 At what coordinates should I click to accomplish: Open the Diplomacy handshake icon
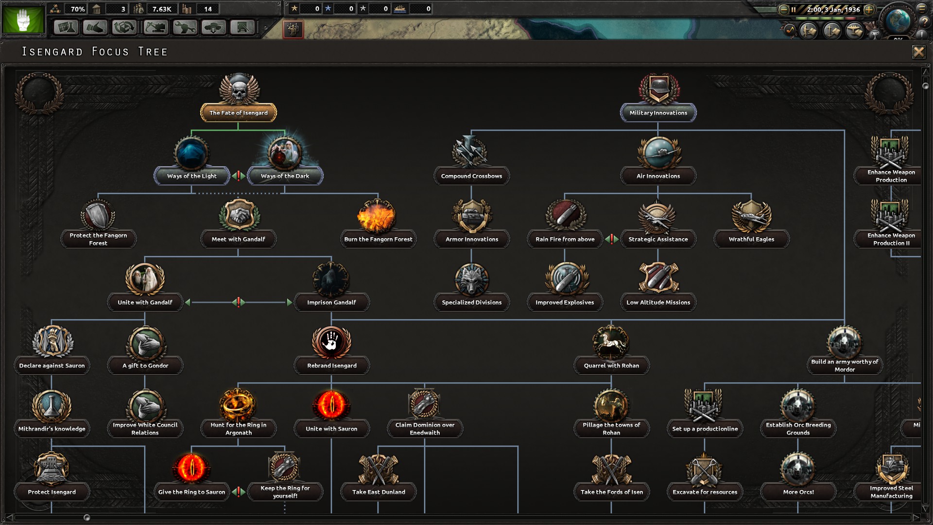(x=95, y=27)
